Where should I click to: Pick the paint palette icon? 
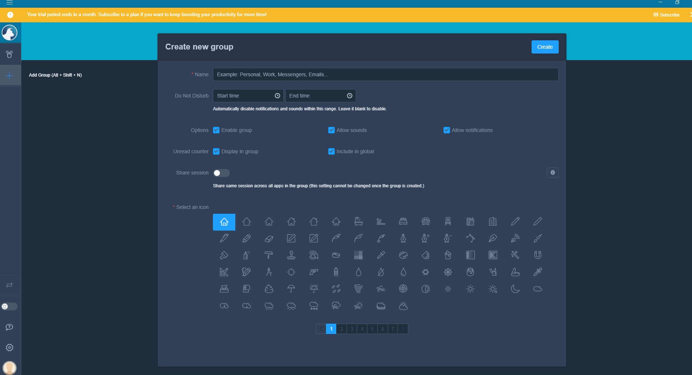click(x=403, y=255)
